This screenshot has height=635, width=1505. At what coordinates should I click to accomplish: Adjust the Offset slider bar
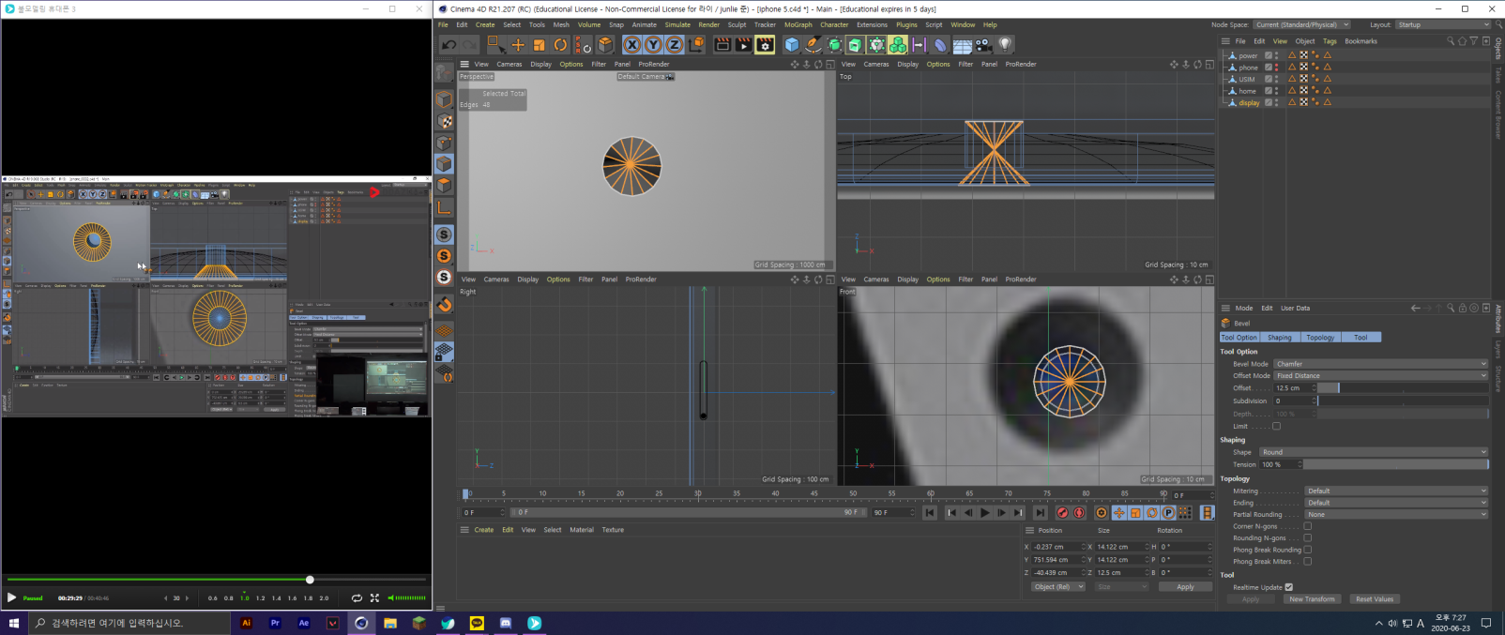point(1404,388)
